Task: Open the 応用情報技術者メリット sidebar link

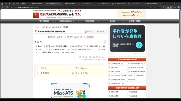Action: (x=137, y=64)
